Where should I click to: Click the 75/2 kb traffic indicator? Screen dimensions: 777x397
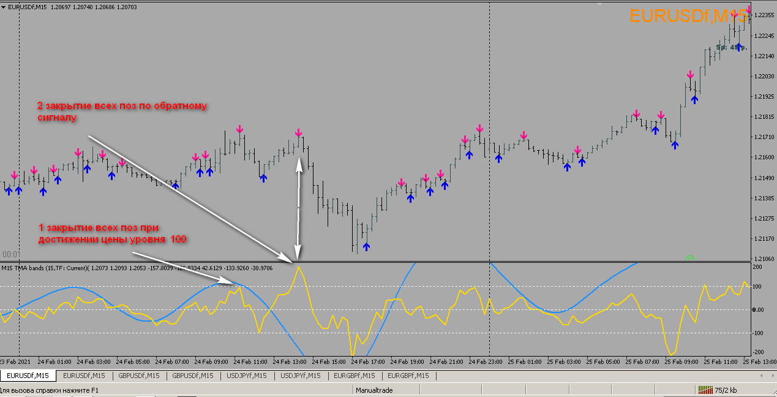(726, 390)
